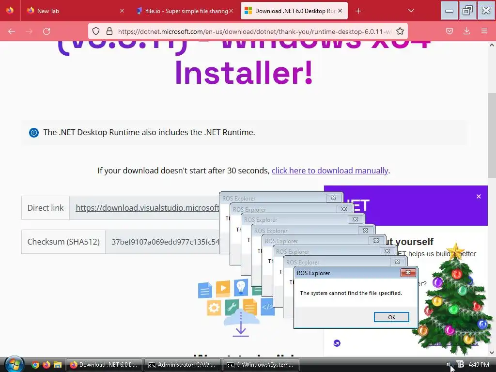Close the Download .NET tab
The height and width of the screenshot is (372, 496).
pos(340,11)
